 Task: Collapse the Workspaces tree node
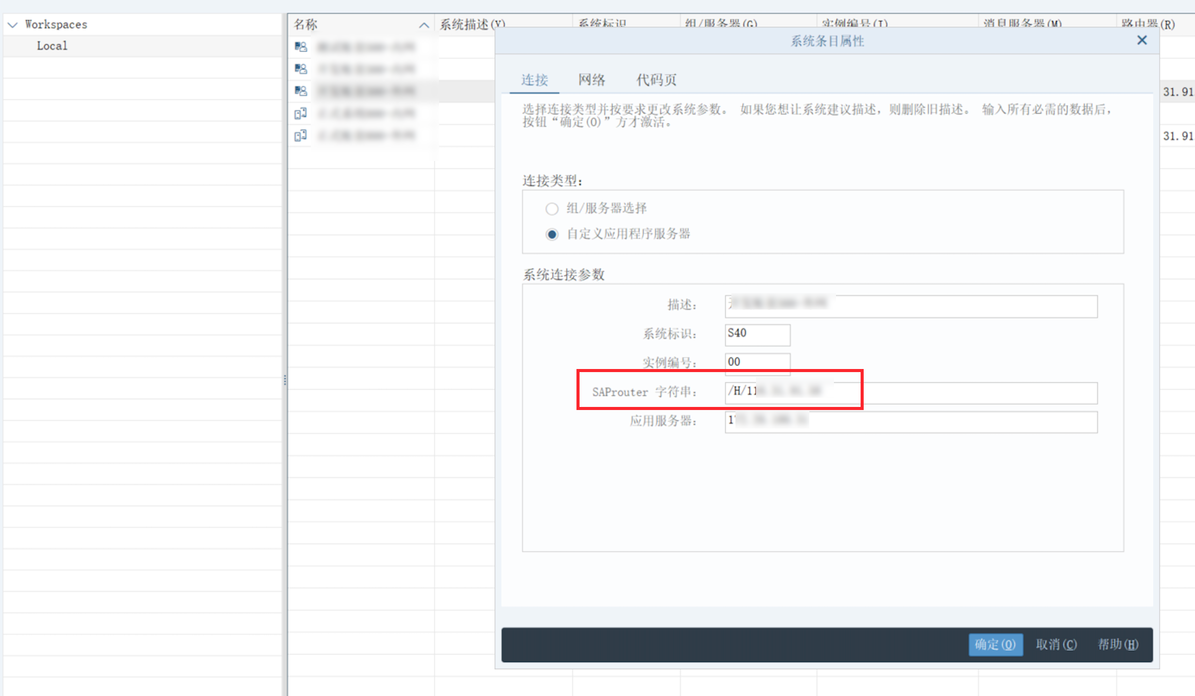tap(13, 25)
